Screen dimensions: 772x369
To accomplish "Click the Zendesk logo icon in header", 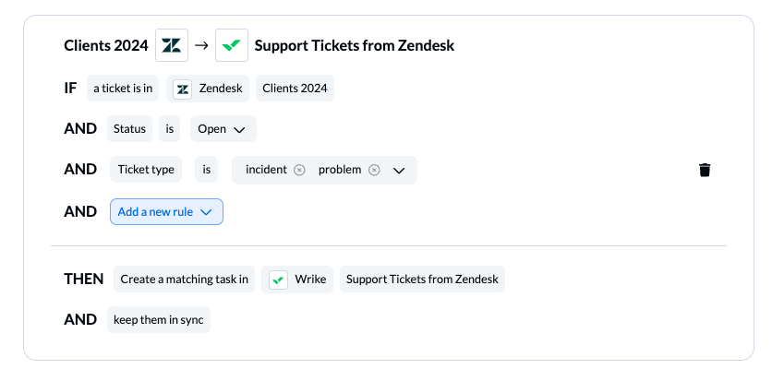I will pyautogui.click(x=172, y=45).
